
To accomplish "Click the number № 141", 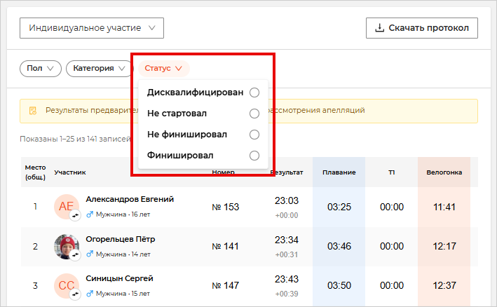I will (x=225, y=246).
